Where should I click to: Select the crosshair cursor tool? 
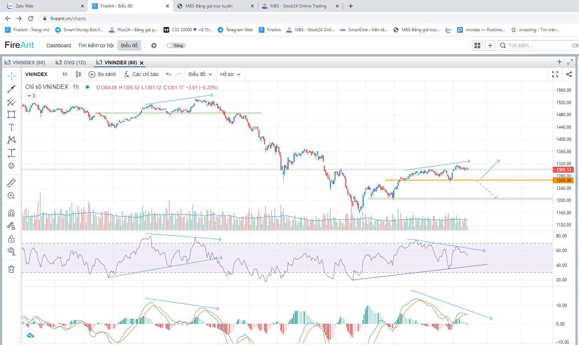coord(11,76)
